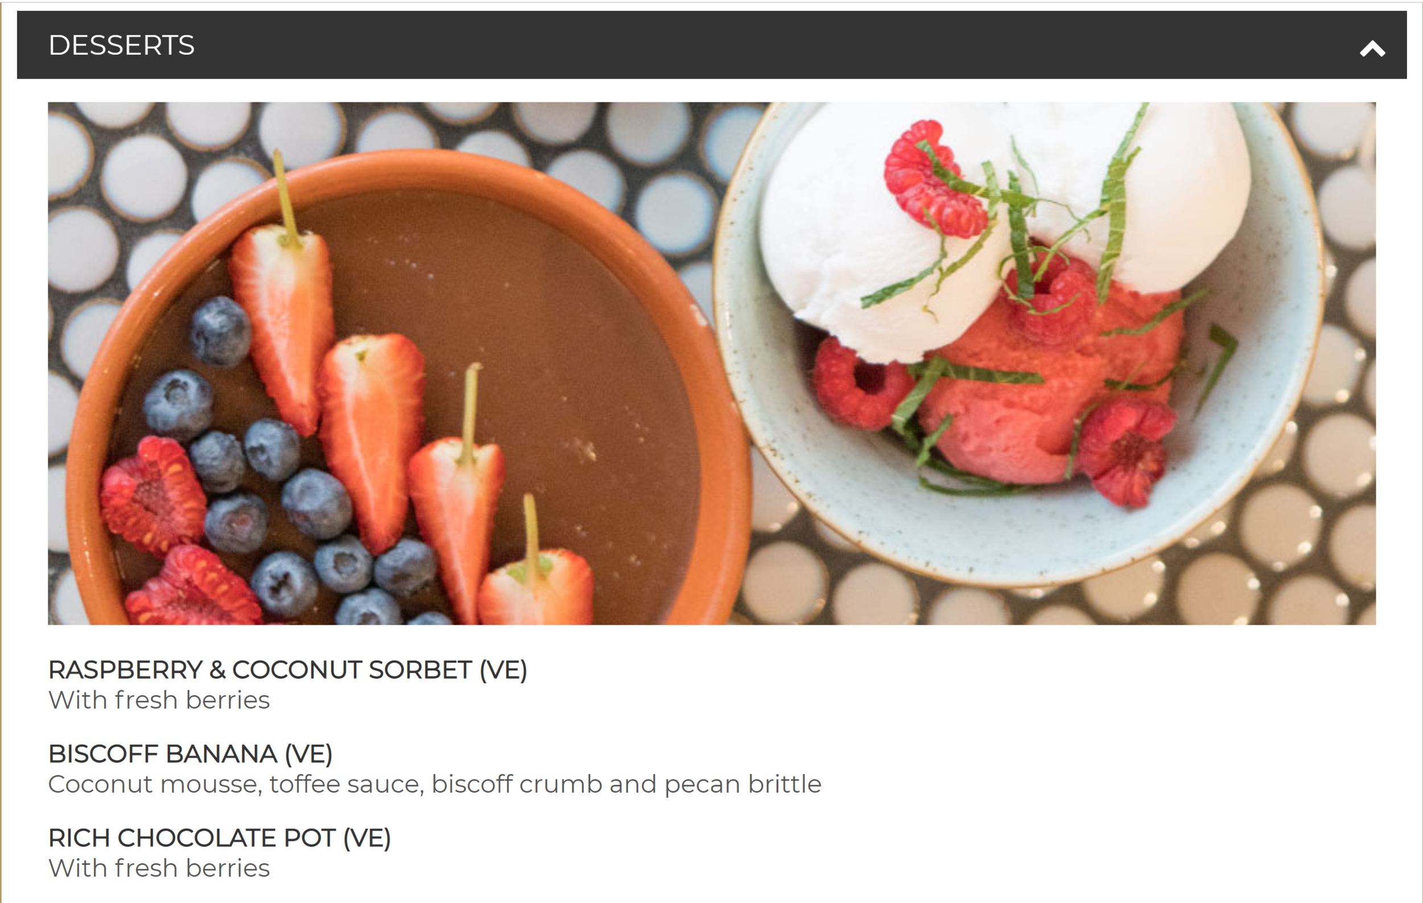Select Raspberry & Coconut Sorbet (VE) heading
Screen dimensions: 1423x903
coord(287,670)
